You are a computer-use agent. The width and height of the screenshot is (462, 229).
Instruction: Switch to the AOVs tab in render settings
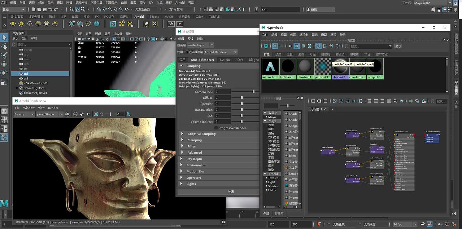[x=239, y=60]
